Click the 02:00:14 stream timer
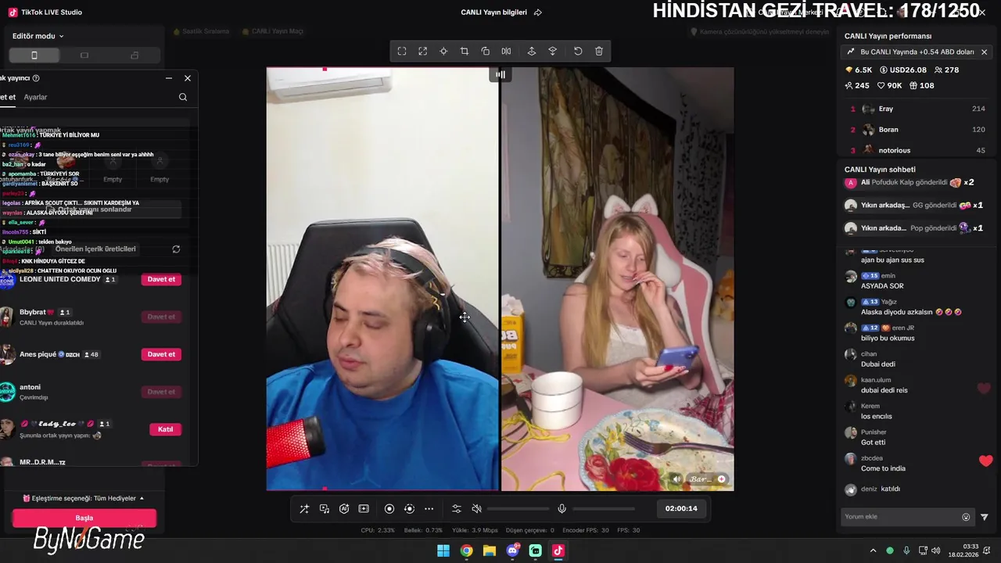This screenshot has width=1001, height=563. pos(681,508)
